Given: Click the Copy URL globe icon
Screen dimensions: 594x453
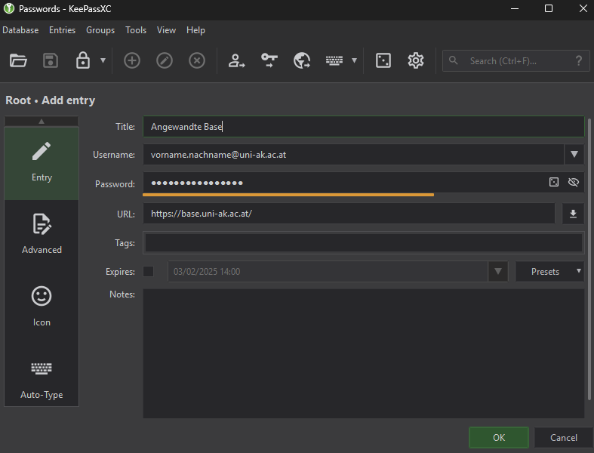Looking at the screenshot, I should [x=302, y=60].
